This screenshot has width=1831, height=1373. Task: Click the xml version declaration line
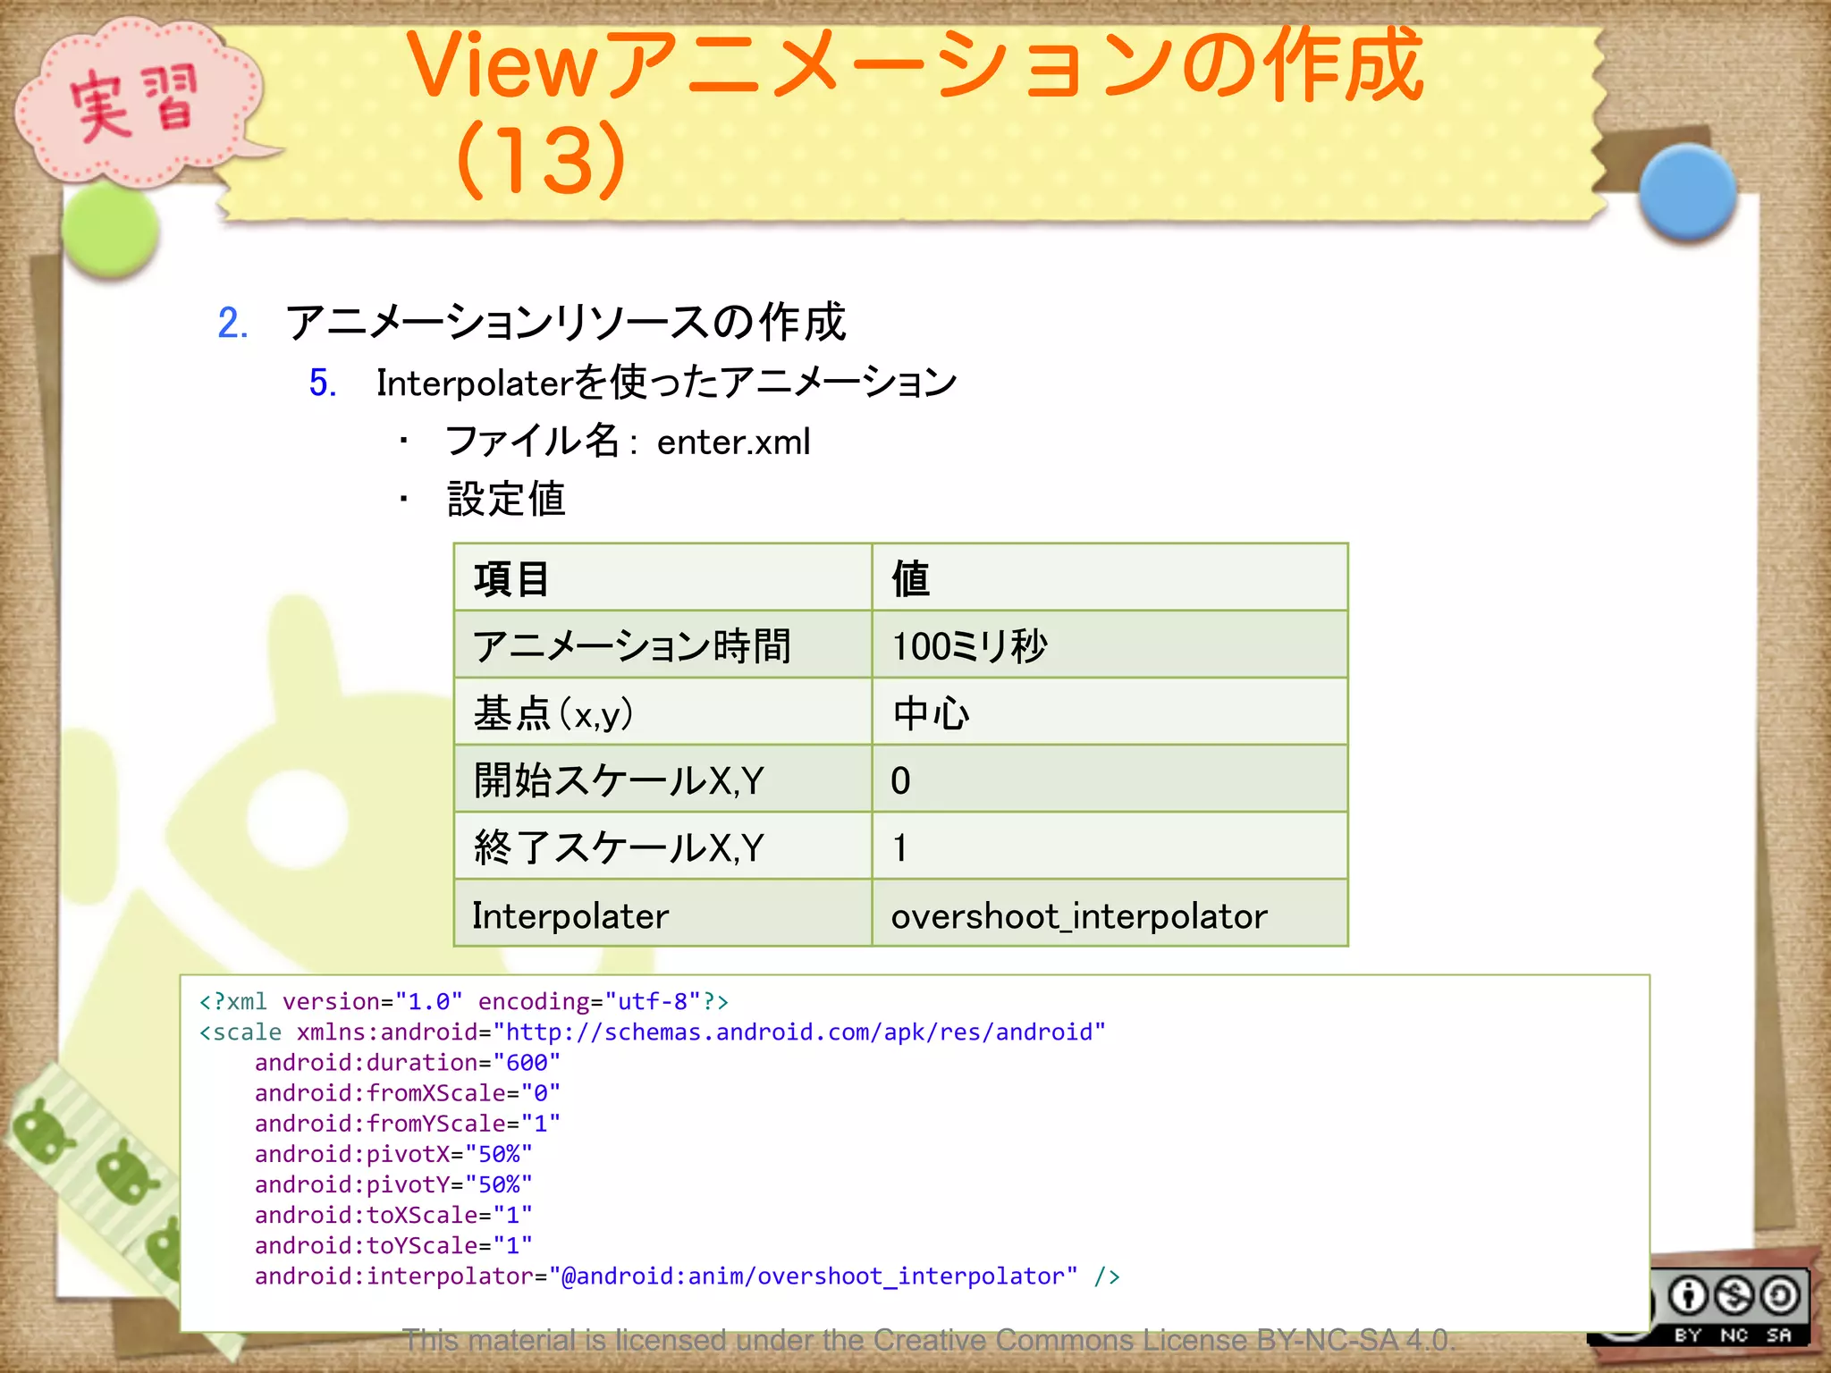pos(464,1001)
